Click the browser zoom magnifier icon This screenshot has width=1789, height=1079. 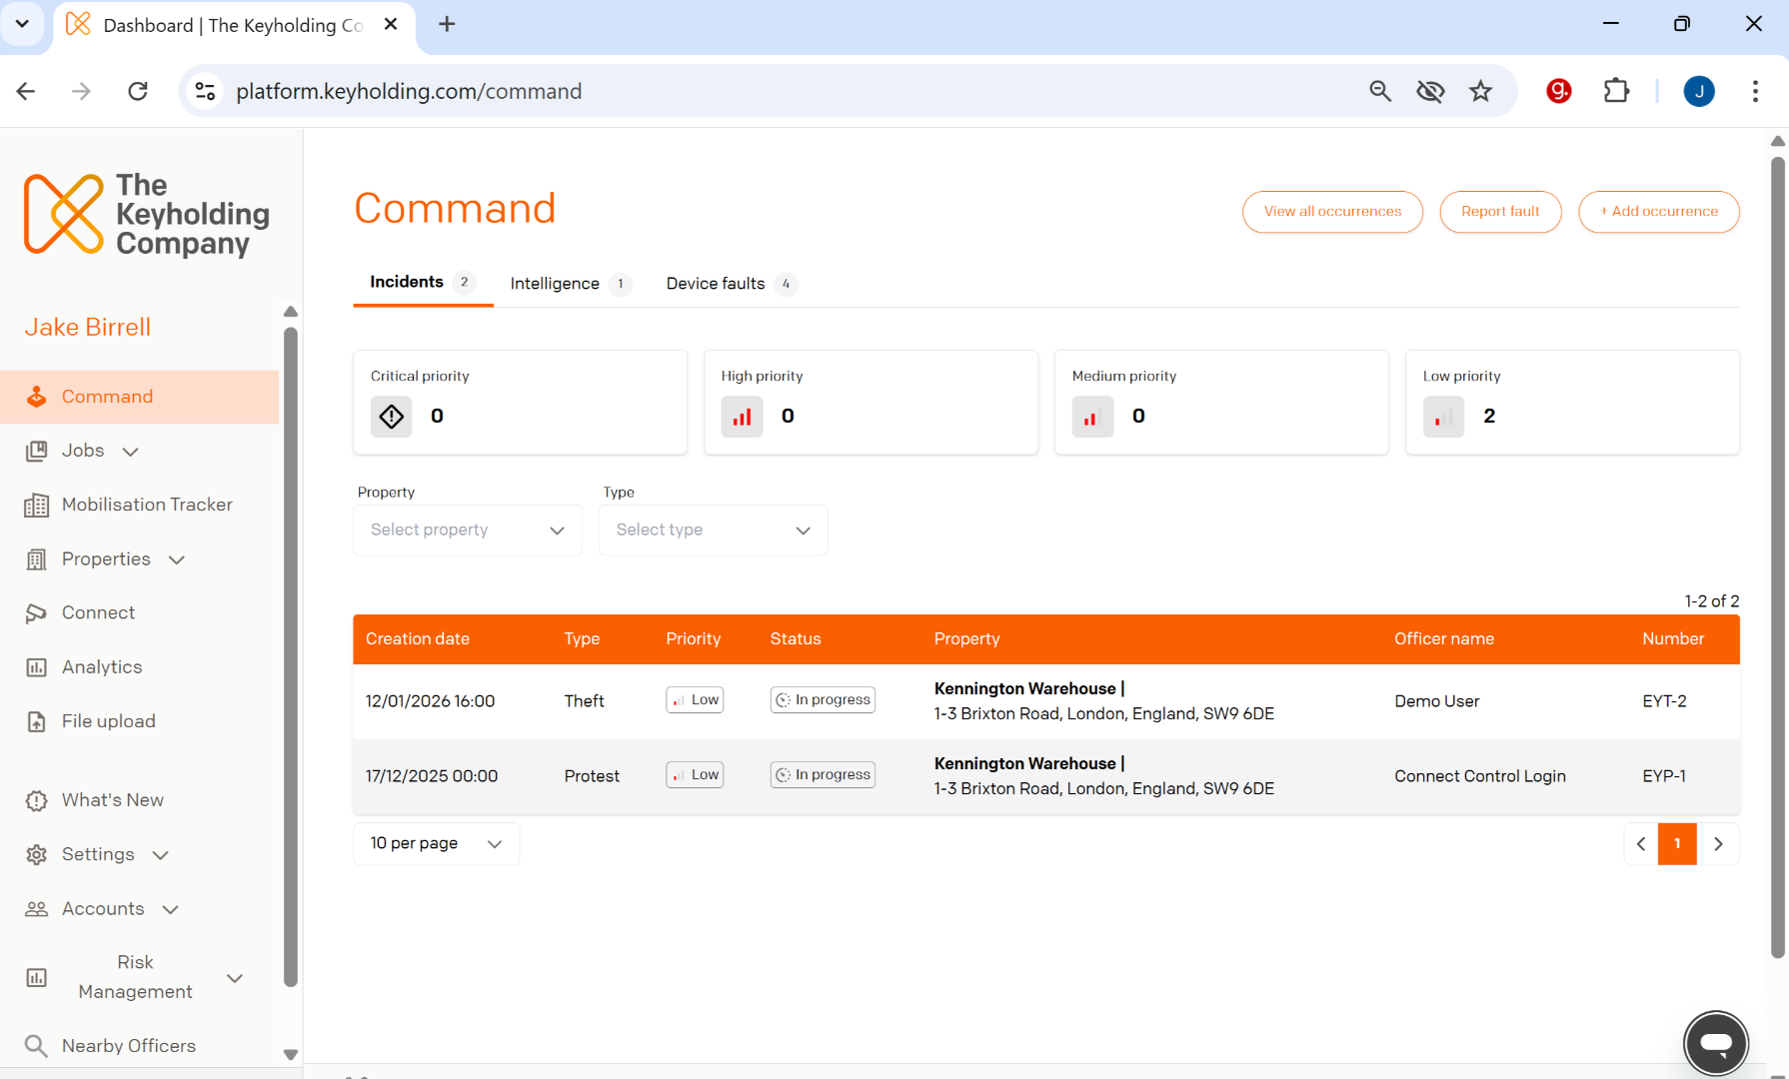(x=1380, y=91)
